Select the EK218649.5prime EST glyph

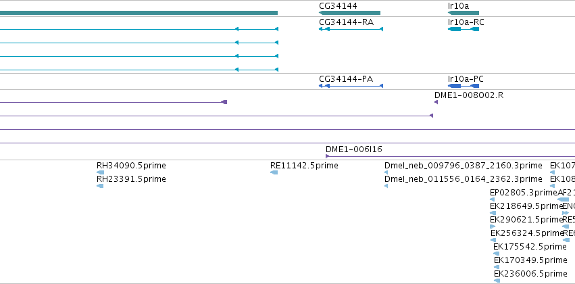[493, 213]
